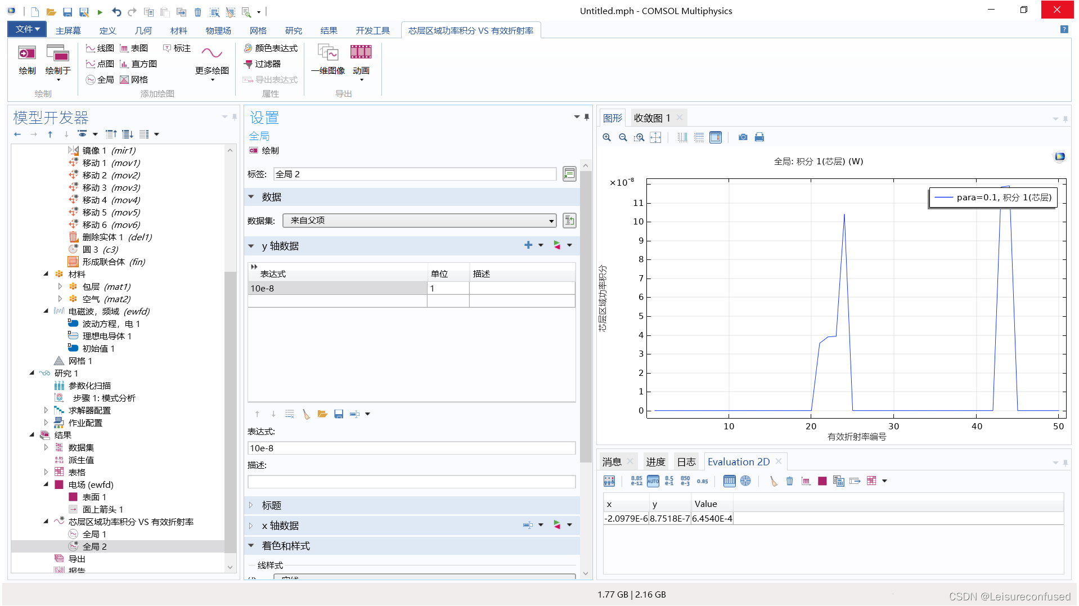
Task: Click the 标签 input field with 全局 2
Action: pyautogui.click(x=415, y=174)
